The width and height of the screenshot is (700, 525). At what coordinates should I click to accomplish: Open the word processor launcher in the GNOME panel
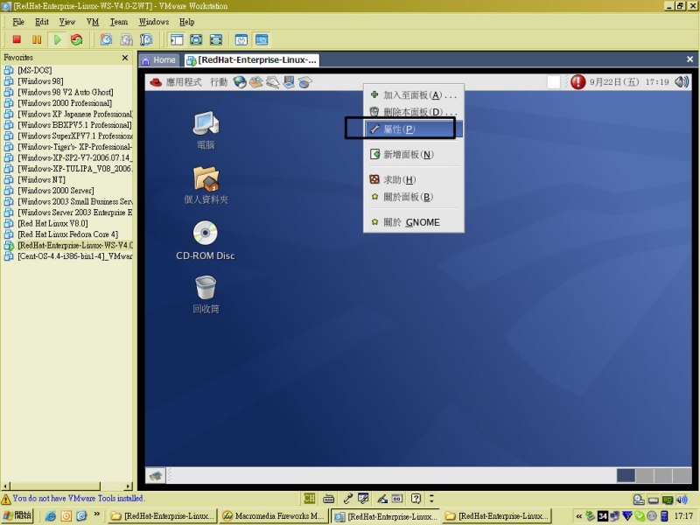click(x=273, y=82)
